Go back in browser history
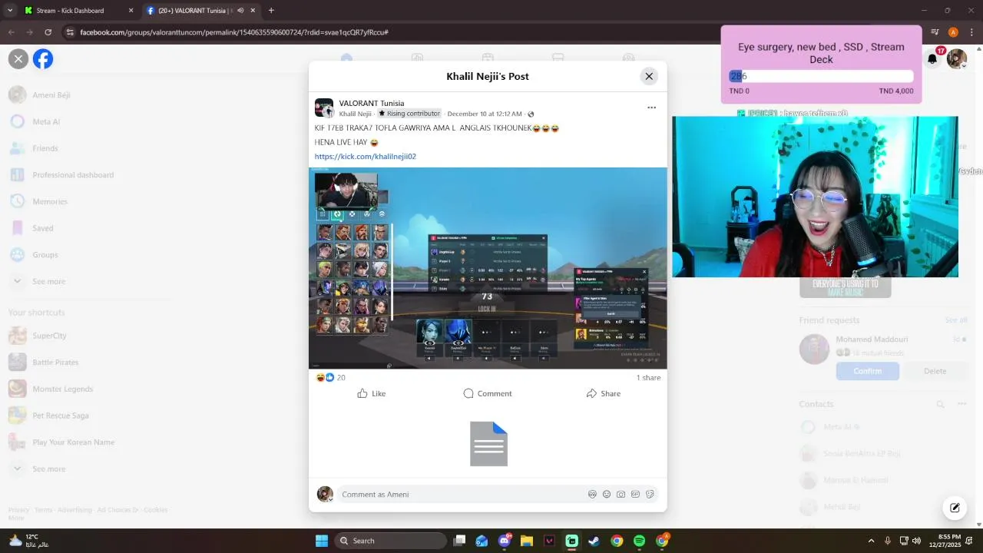The height and width of the screenshot is (553, 983). pos(11,32)
